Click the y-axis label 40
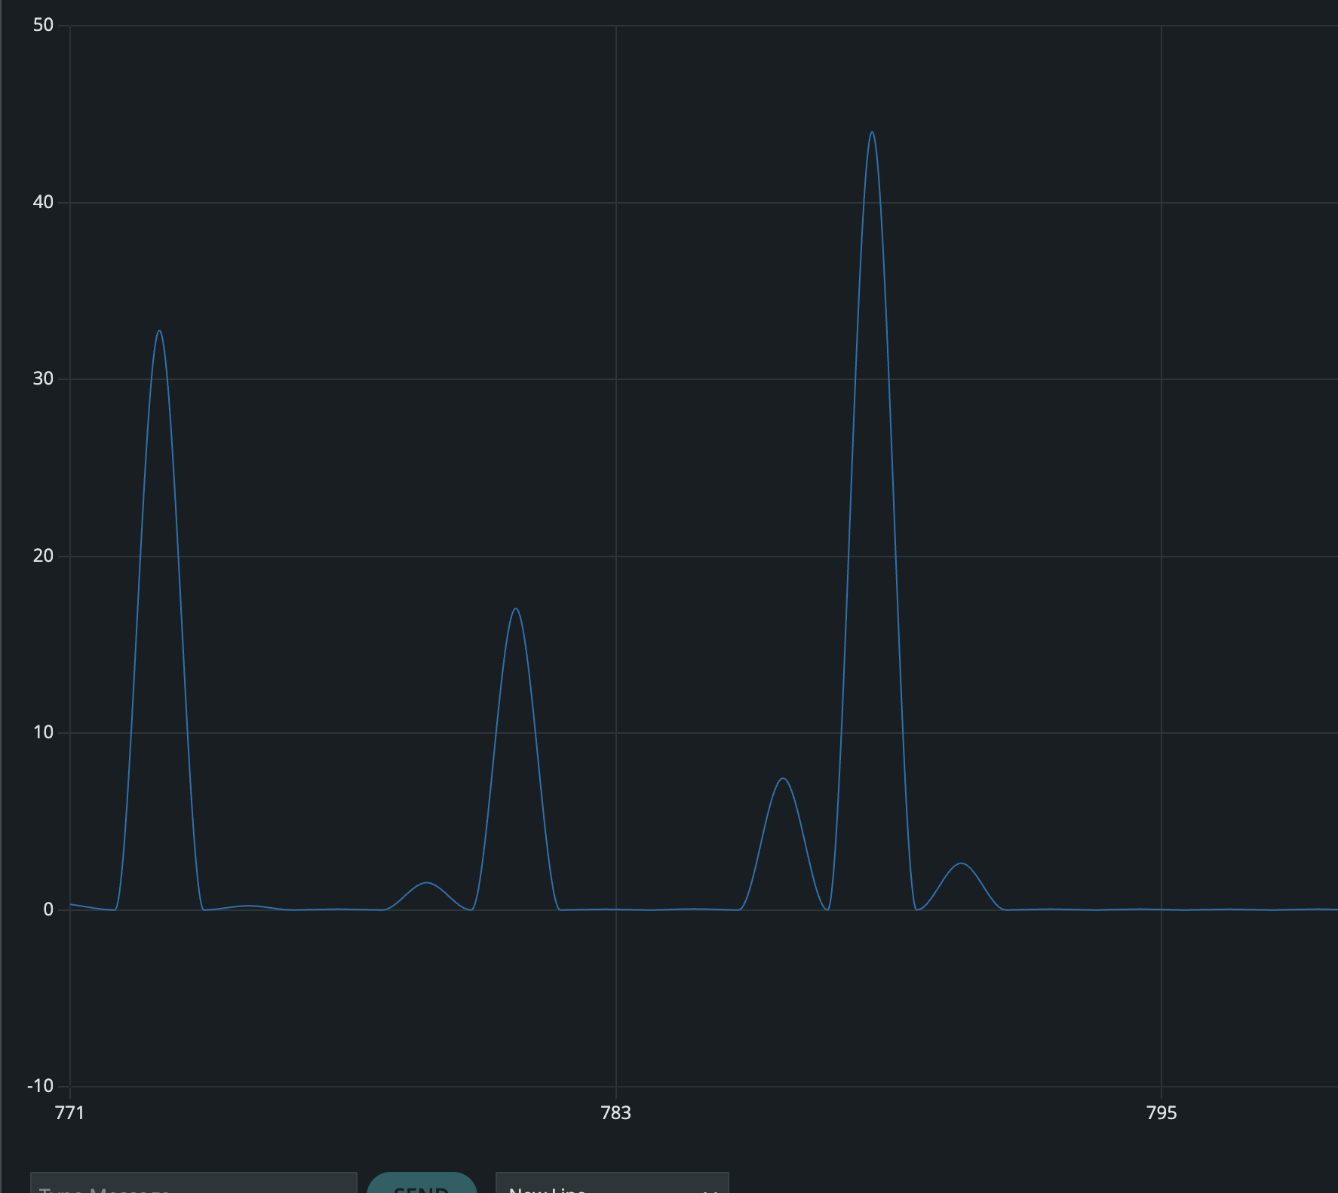This screenshot has width=1338, height=1193. (44, 202)
